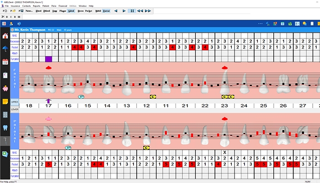Open the piggy bank Financial sidebar icon
The image size is (320, 183).
tap(5, 88)
